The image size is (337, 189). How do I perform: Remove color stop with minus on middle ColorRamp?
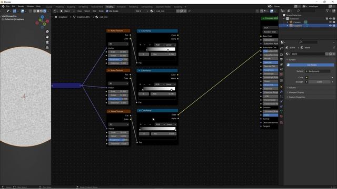coord(144,85)
